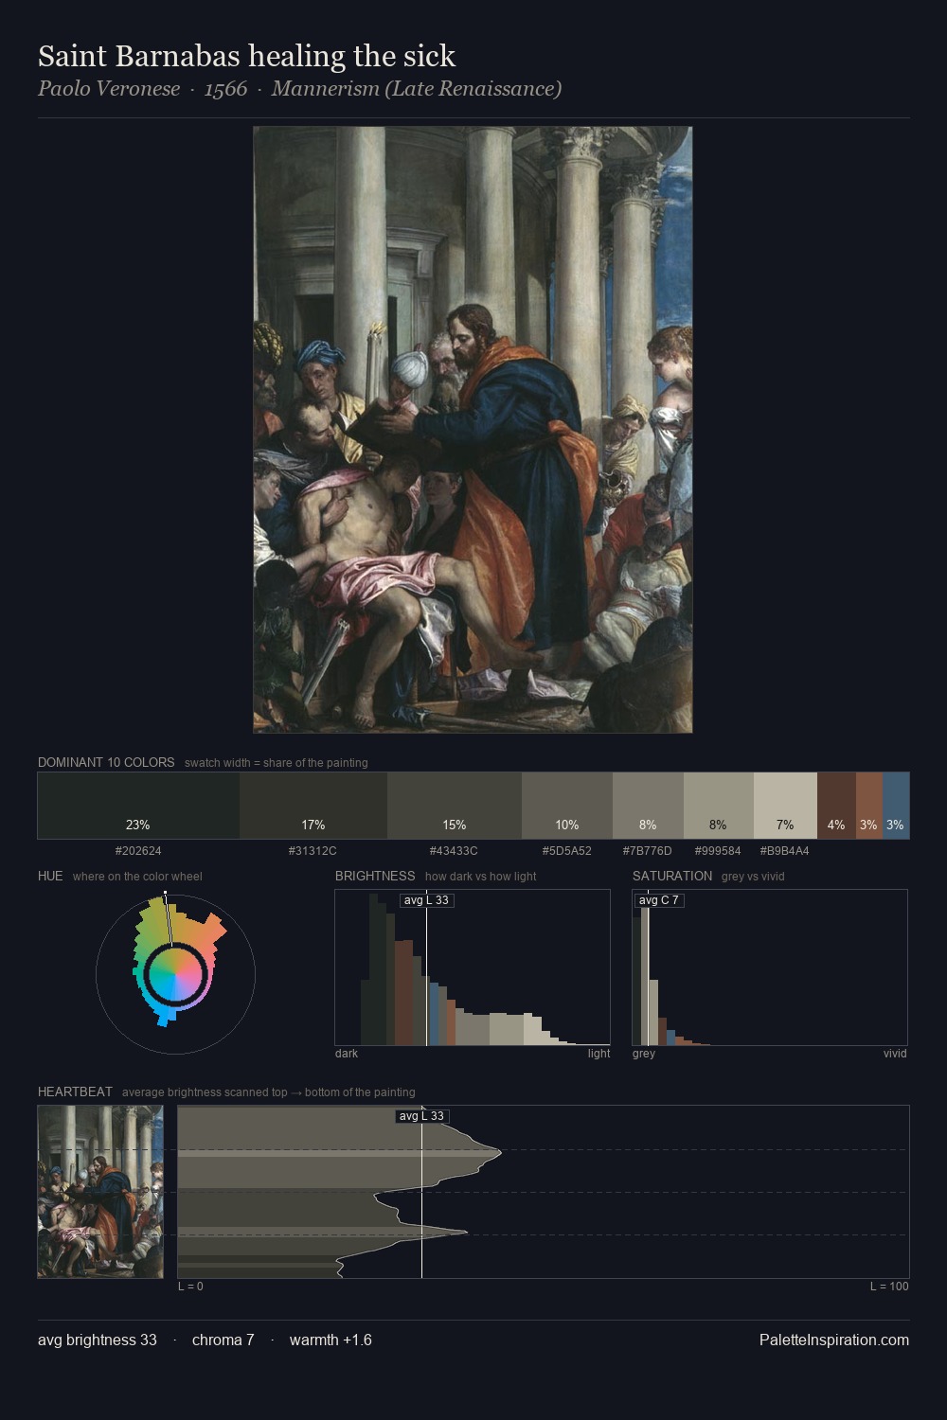
Task: Select the 8% swatch #999584
Action: click(x=719, y=806)
